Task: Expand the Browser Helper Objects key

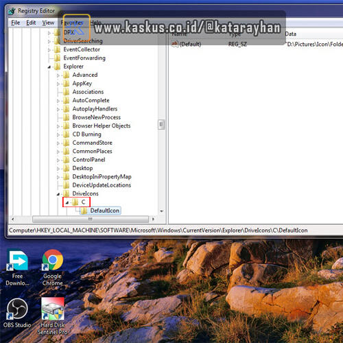Action: pos(58,126)
